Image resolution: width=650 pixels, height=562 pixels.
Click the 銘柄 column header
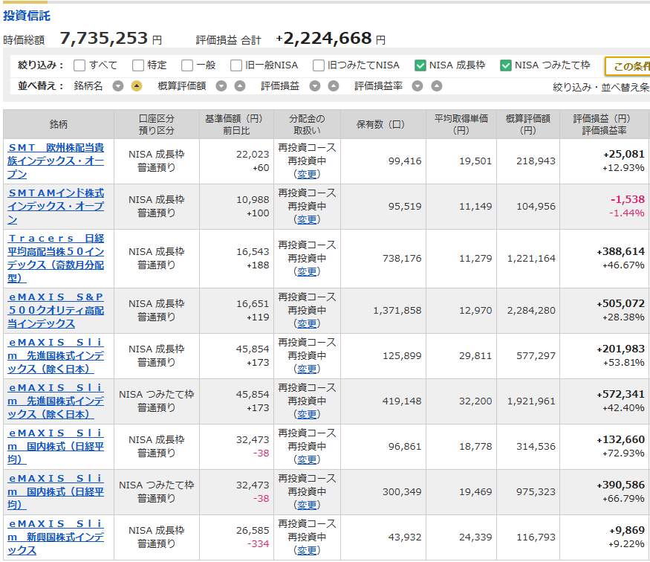[x=59, y=124]
